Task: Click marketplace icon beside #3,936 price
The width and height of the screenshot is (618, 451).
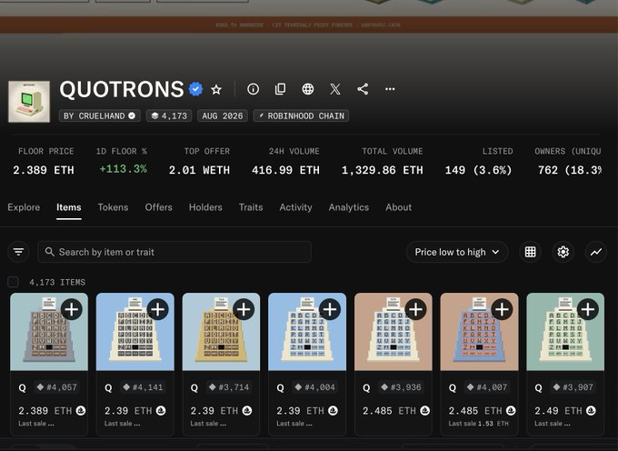Action: 425,411
